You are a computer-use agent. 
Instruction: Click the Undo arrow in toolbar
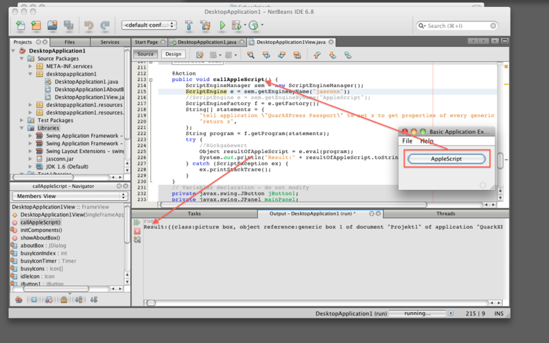89,25
